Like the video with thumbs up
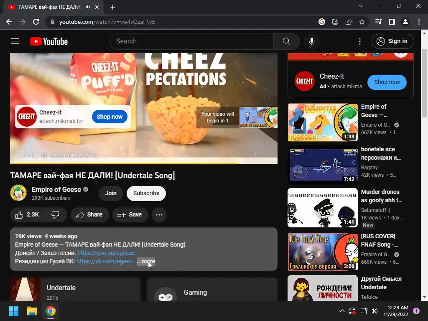Screen dimensions: 428x321 click(x=27, y=214)
